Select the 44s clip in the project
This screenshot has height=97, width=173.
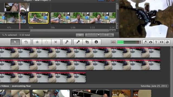click(x=83, y=18)
